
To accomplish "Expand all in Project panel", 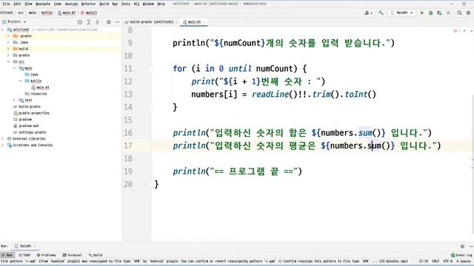I will [x=89, y=22].
